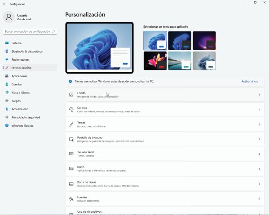
Task: Open Uso de dispositivos entry
Action: (165, 211)
